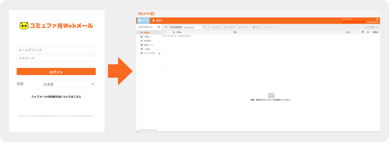Expand the account menu next to commufa.jp
The image size is (389, 142).
(378, 22)
